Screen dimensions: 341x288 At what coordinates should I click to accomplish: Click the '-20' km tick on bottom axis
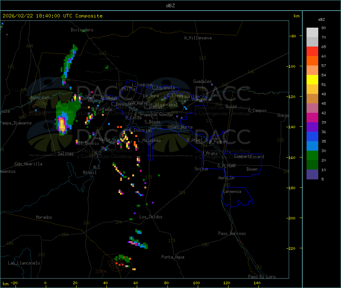click(14, 283)
